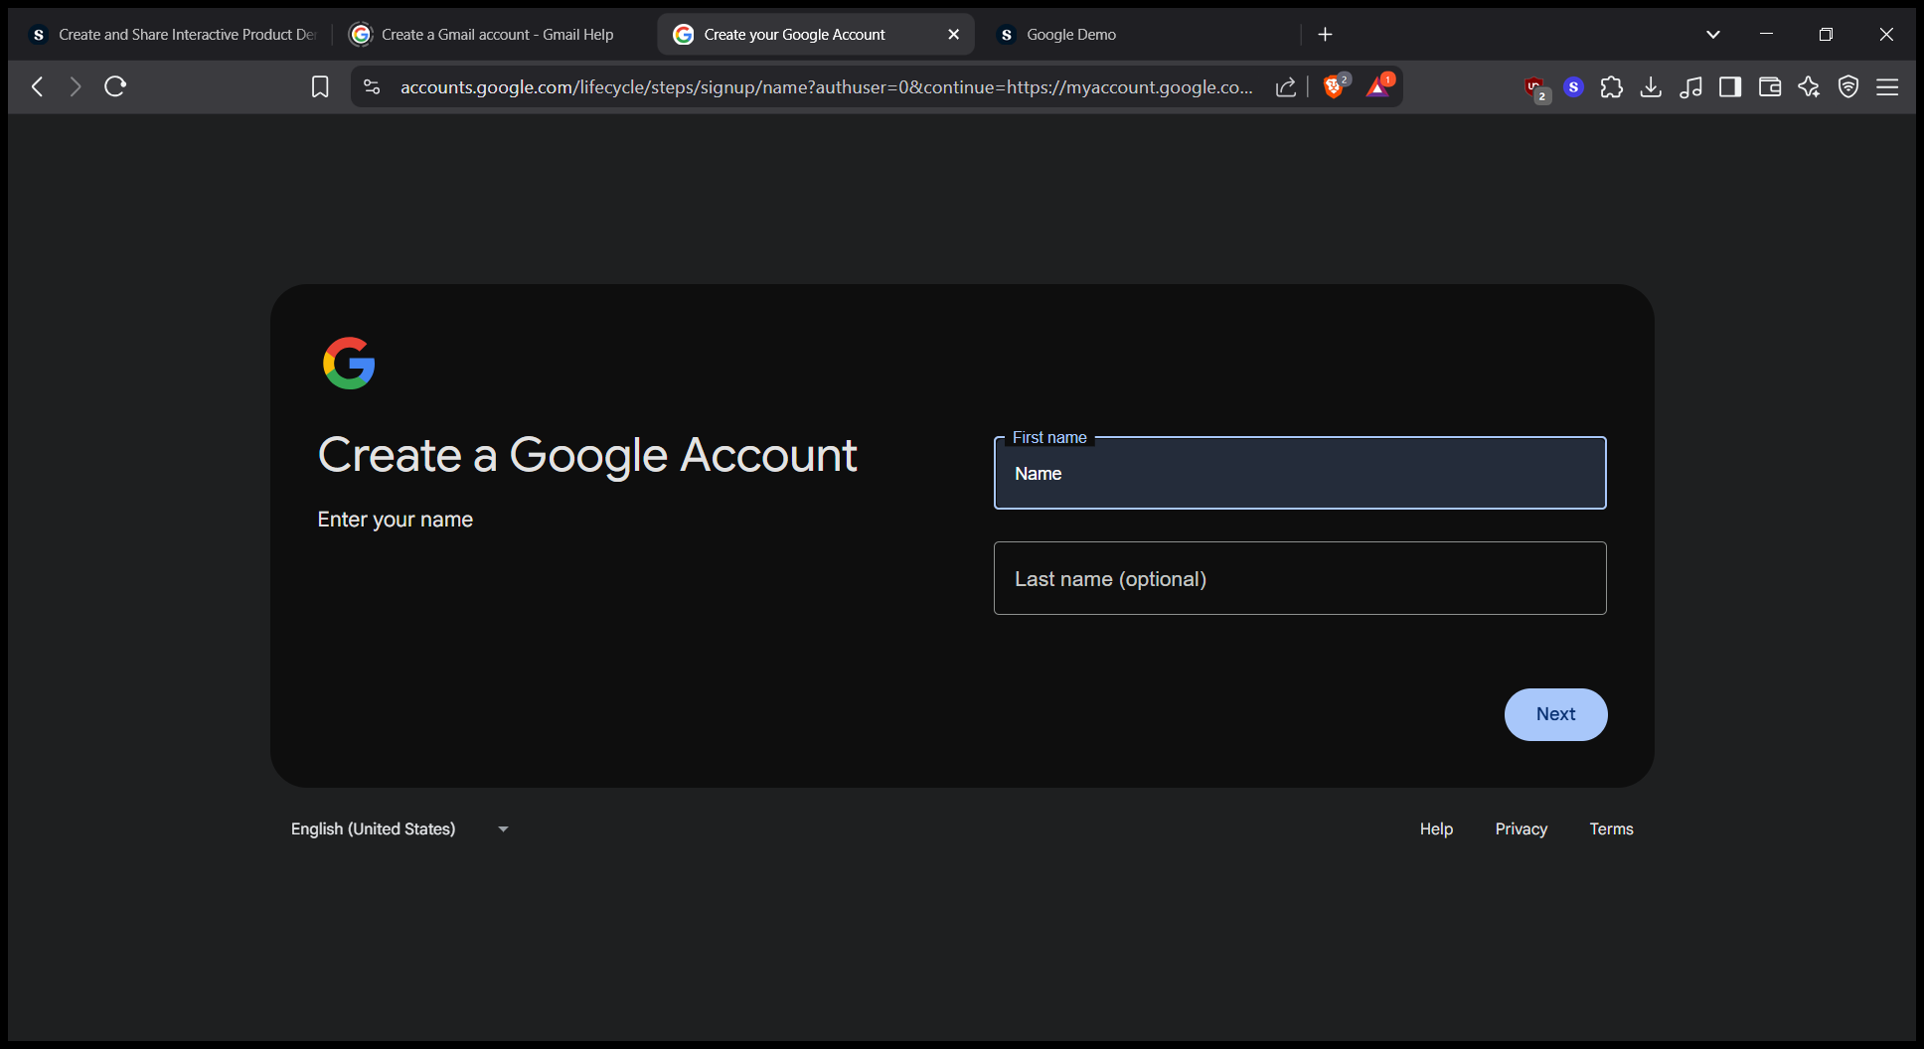Toggle the sidebar panel icon

[x=1730, y=87]
